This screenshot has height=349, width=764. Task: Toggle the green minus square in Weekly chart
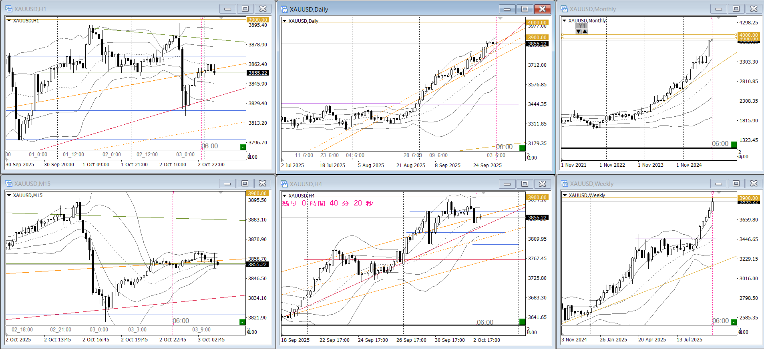click(734, 322)
